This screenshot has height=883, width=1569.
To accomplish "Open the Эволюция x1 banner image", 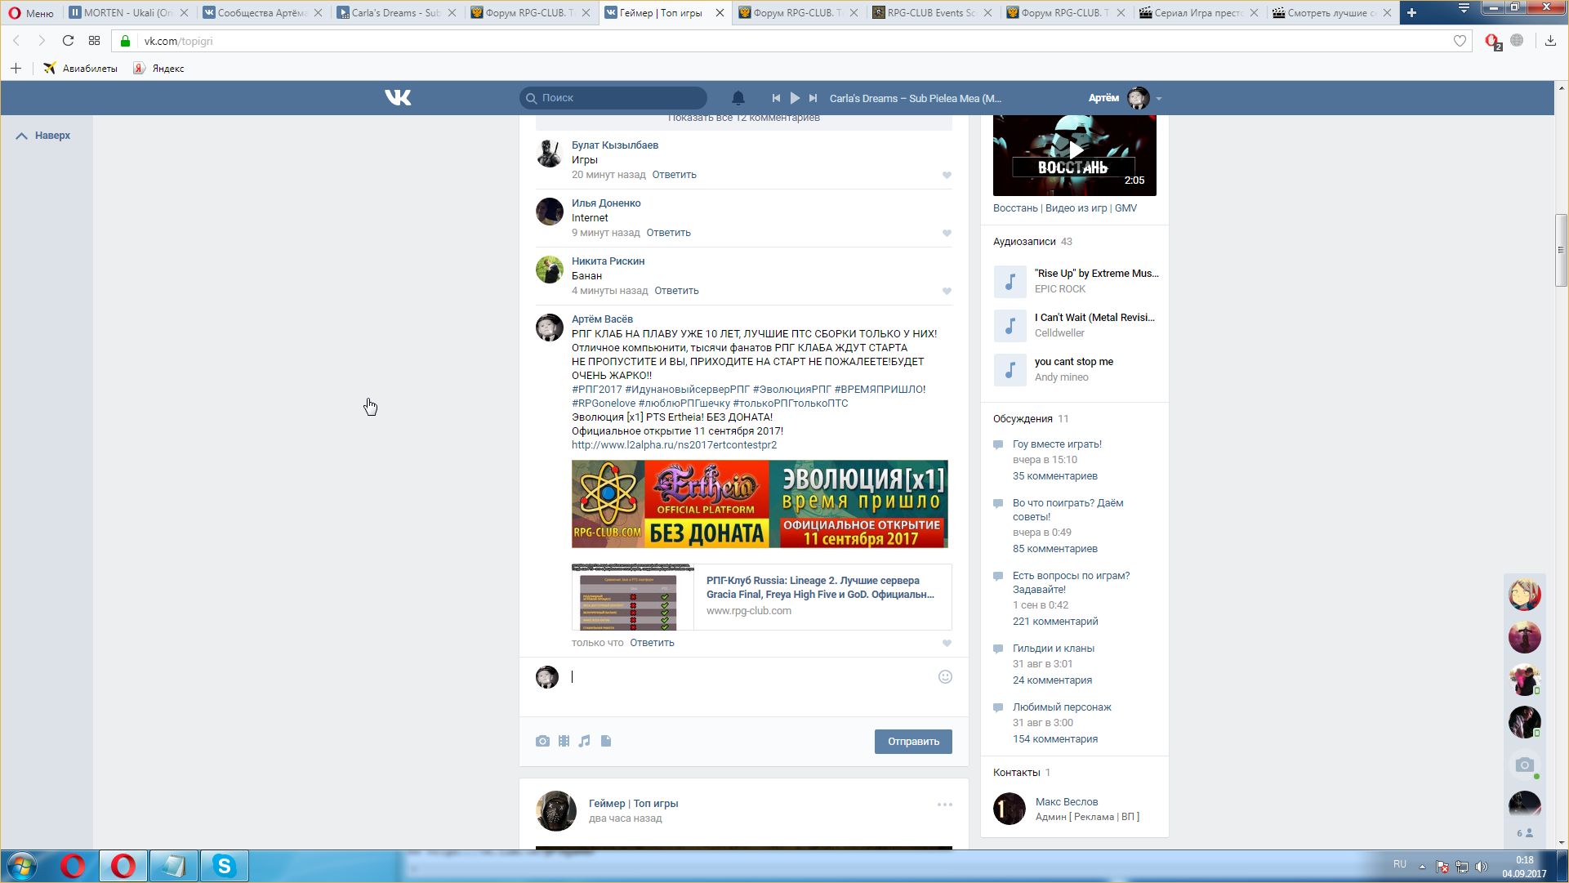I will click(x=760, y=504).
